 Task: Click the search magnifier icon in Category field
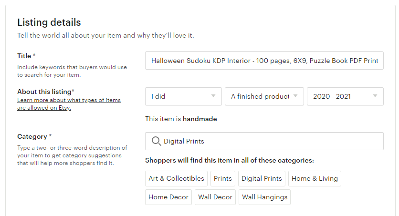pyautogui.click(x=156, y=141)
